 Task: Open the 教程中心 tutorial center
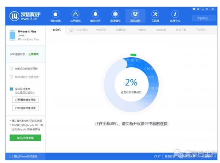click(x=175, y=16)
